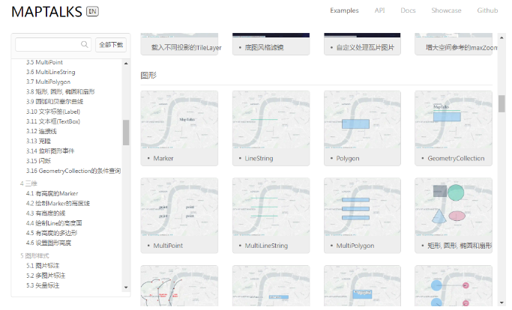Open the API menu item
This screenshot has height=310, width=512.
click(x=380, y=10)
